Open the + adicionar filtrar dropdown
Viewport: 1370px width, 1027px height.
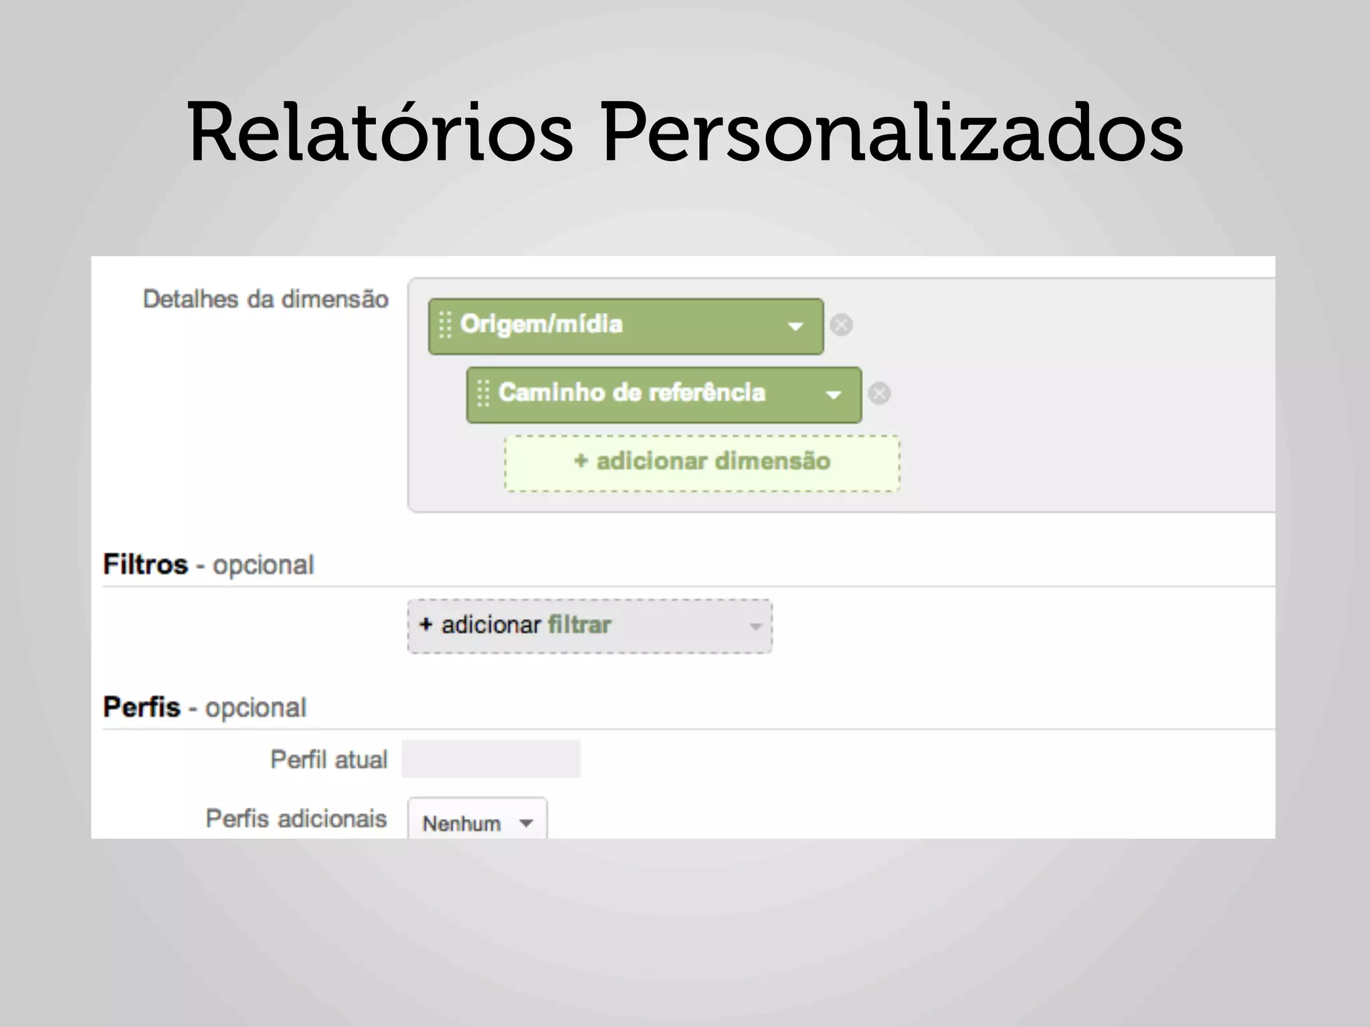coord(589,626)
